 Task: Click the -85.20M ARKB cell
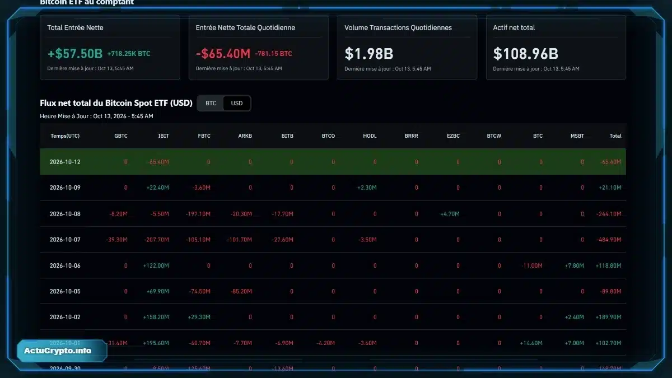(241, 291)
